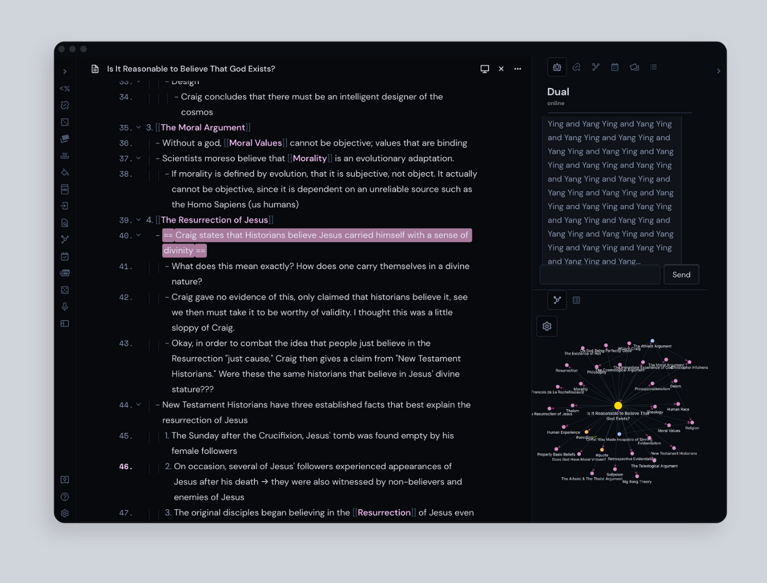Switch to the Dual robot tab
The width and height of the screenshot is (767, 583).
pyautogui.click(x=557, y=67)
